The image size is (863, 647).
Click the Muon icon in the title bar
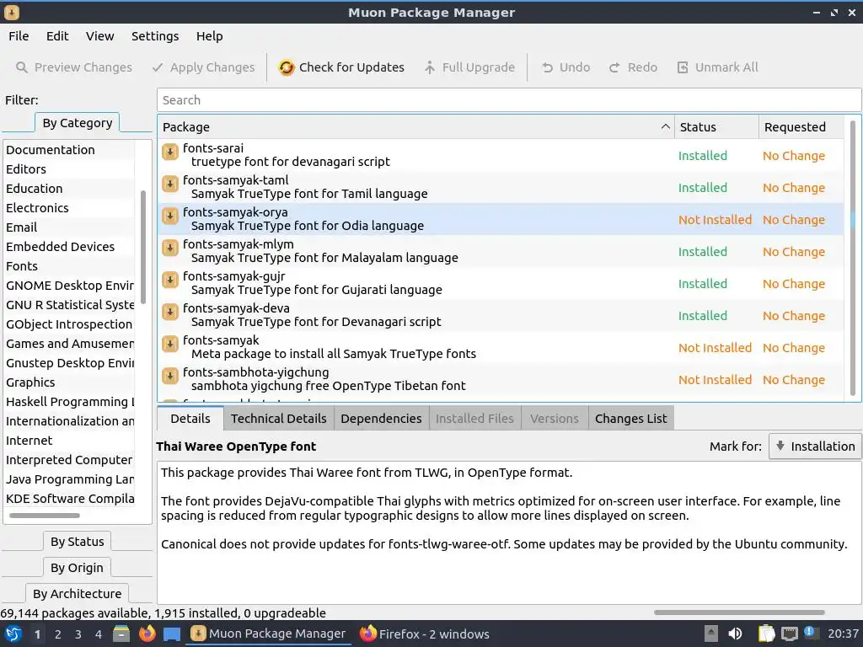pyautogui.click(x=12, y=12)
